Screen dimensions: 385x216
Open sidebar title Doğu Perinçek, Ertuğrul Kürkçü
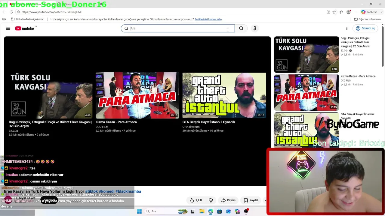pyautogui.click(x=356, y=42)
